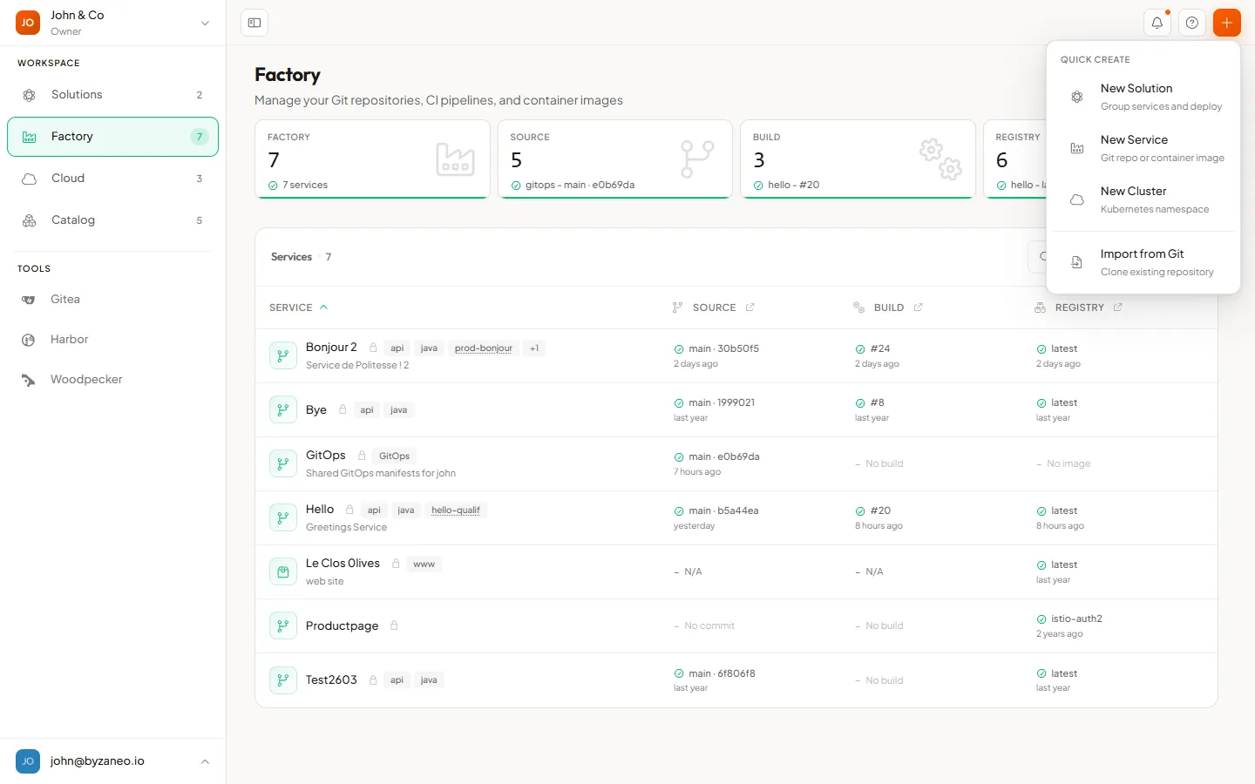Click the Catalog sidebar icon
Image resolution: width=1255 pixels, height=784 pixels.
(29, 220)
